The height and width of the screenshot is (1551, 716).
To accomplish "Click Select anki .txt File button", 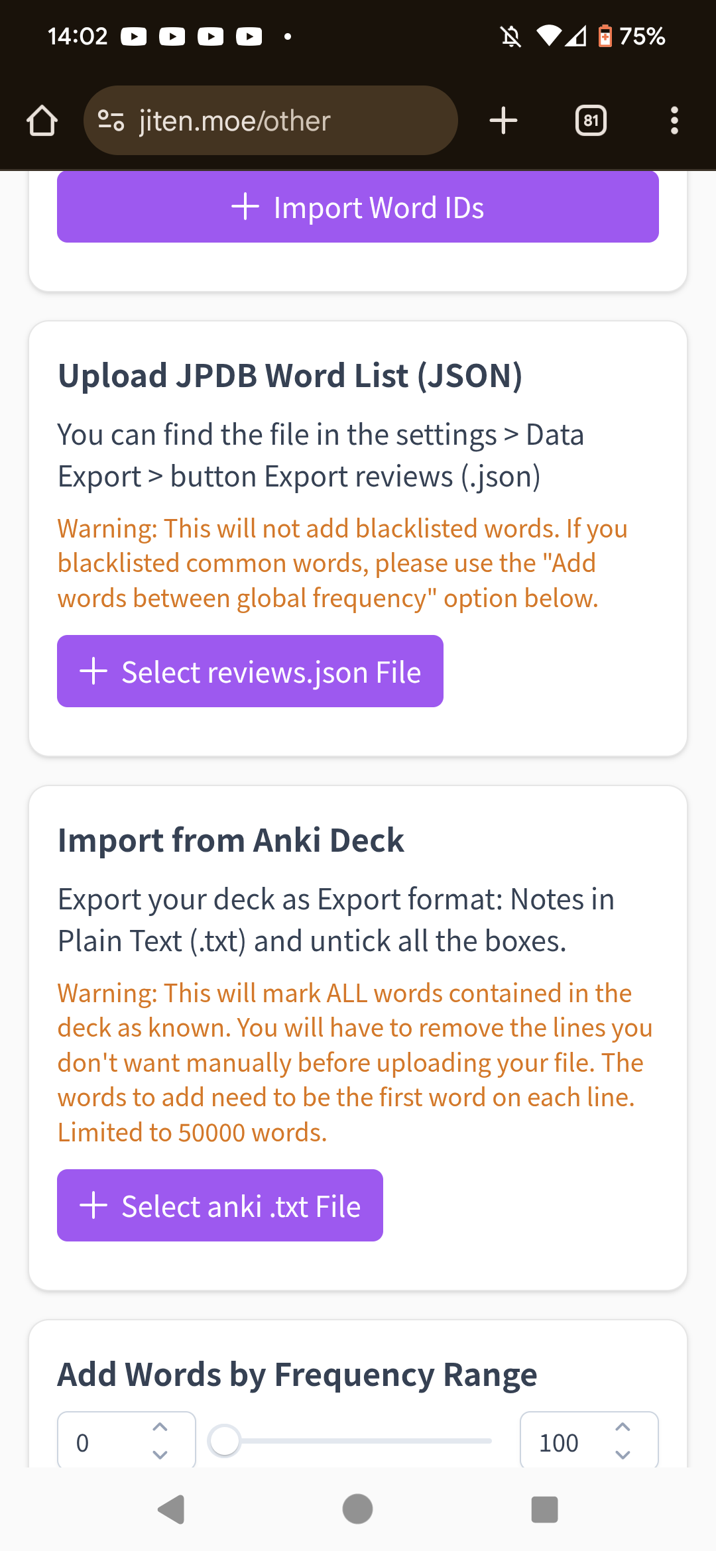I will [220, 1206].
